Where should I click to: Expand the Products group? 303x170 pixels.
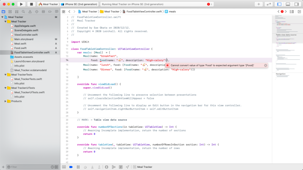pos(5,101)
